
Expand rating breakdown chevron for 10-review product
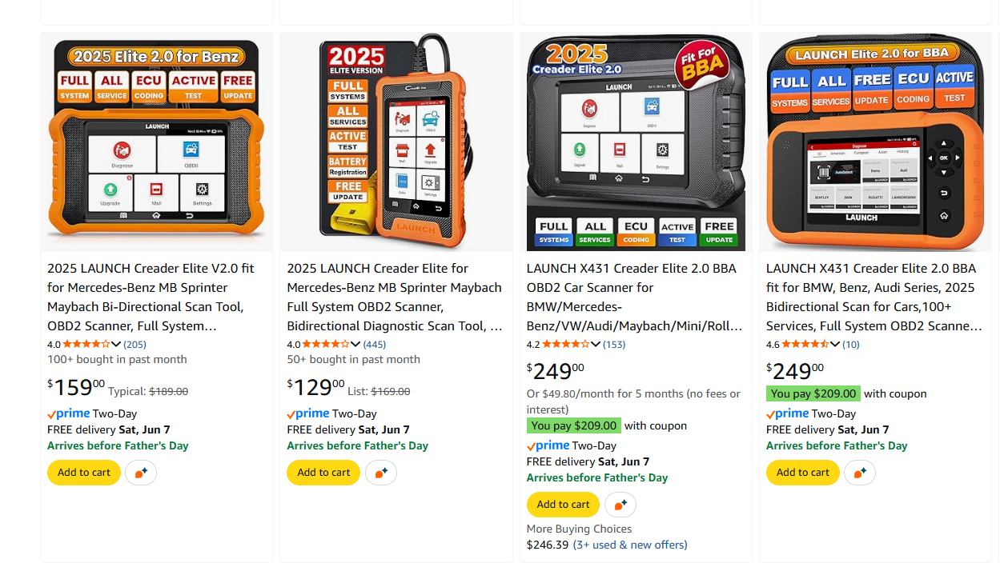click(835, 345)
